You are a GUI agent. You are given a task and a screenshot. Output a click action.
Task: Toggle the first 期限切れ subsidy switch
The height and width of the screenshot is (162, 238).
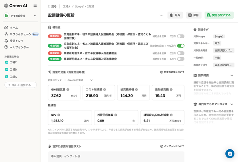coord(180,36)
